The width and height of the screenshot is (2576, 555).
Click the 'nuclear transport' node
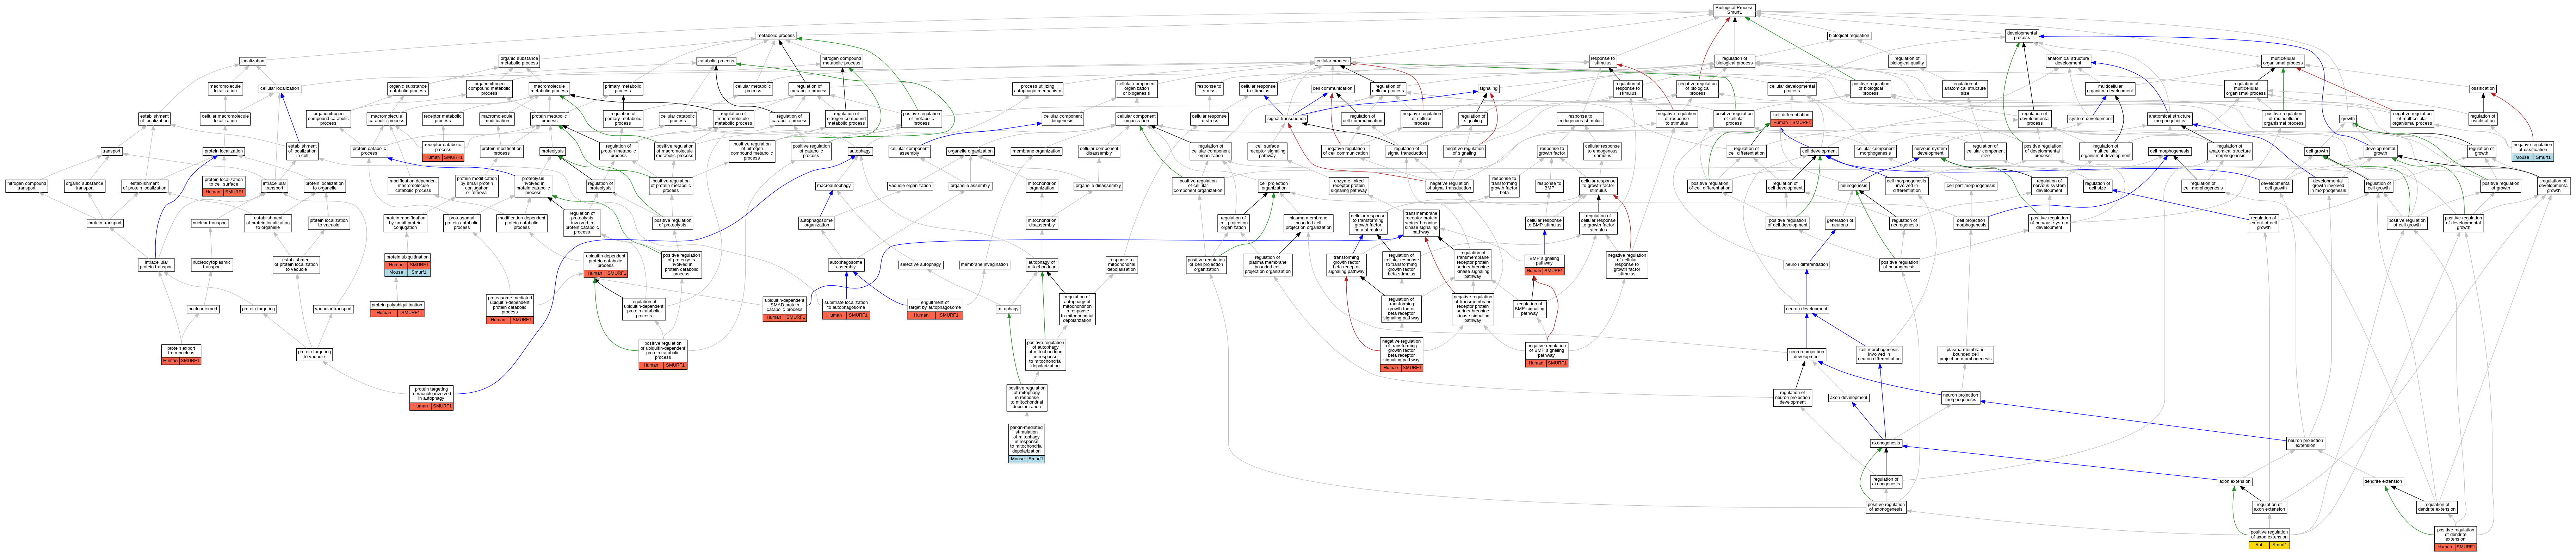209,223
